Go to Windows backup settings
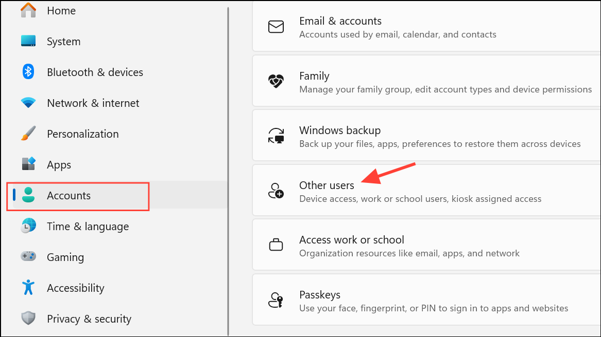Screen dimensions: 601x337 pos(425,136)
